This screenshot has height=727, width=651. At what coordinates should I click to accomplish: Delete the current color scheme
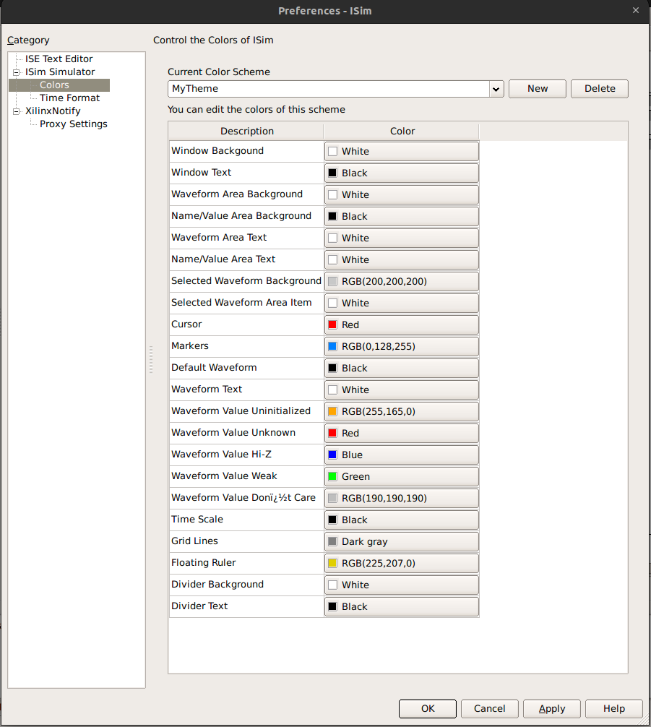pyautogui.click(x=599, y=89)
